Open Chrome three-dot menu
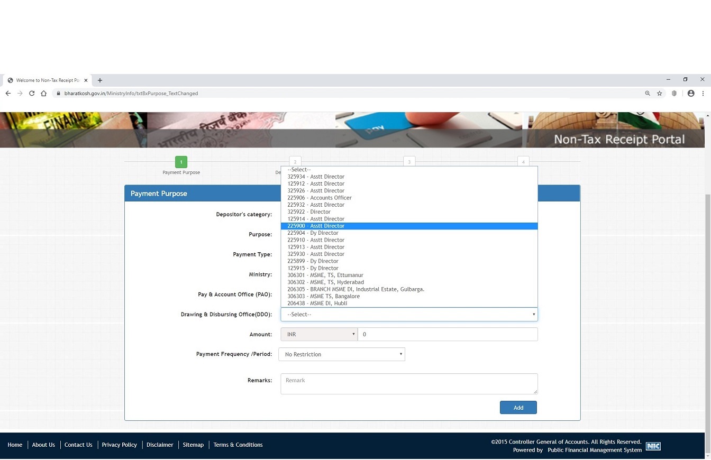This screenshot has height=460, width=711. point(703,94)
